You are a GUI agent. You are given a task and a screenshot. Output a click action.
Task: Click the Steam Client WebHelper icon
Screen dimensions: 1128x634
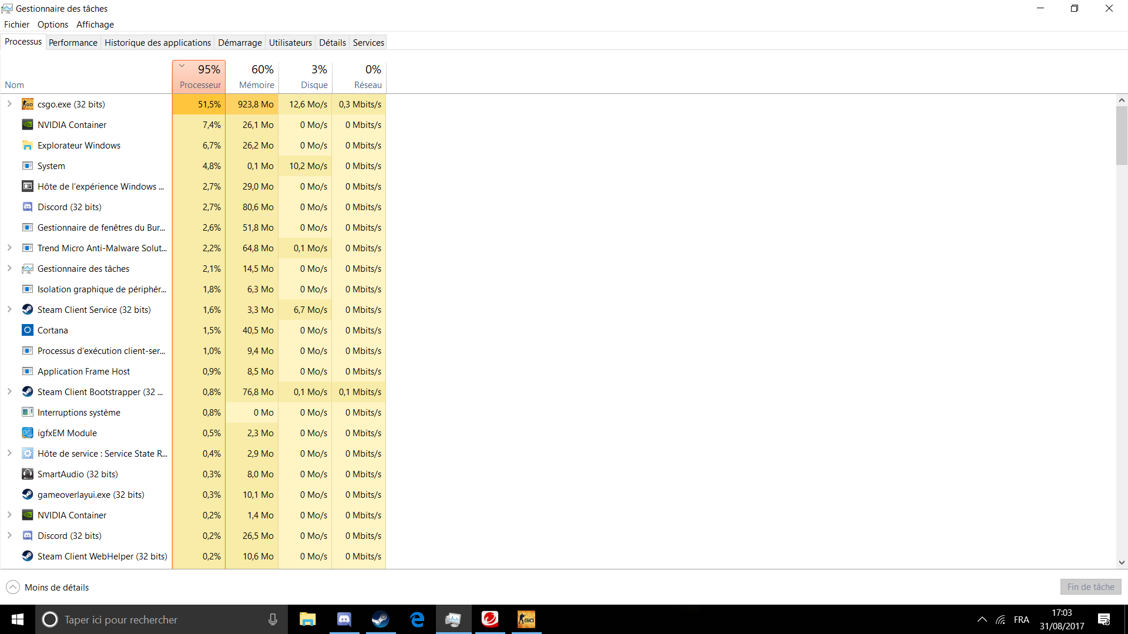click(x=27, y=557)
